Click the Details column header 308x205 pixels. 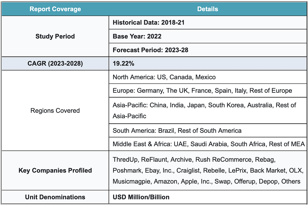click(208, 9)
